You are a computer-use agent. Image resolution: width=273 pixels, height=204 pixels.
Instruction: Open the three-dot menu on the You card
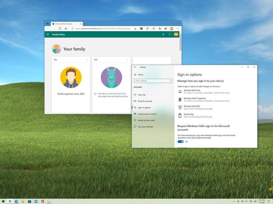87,59
